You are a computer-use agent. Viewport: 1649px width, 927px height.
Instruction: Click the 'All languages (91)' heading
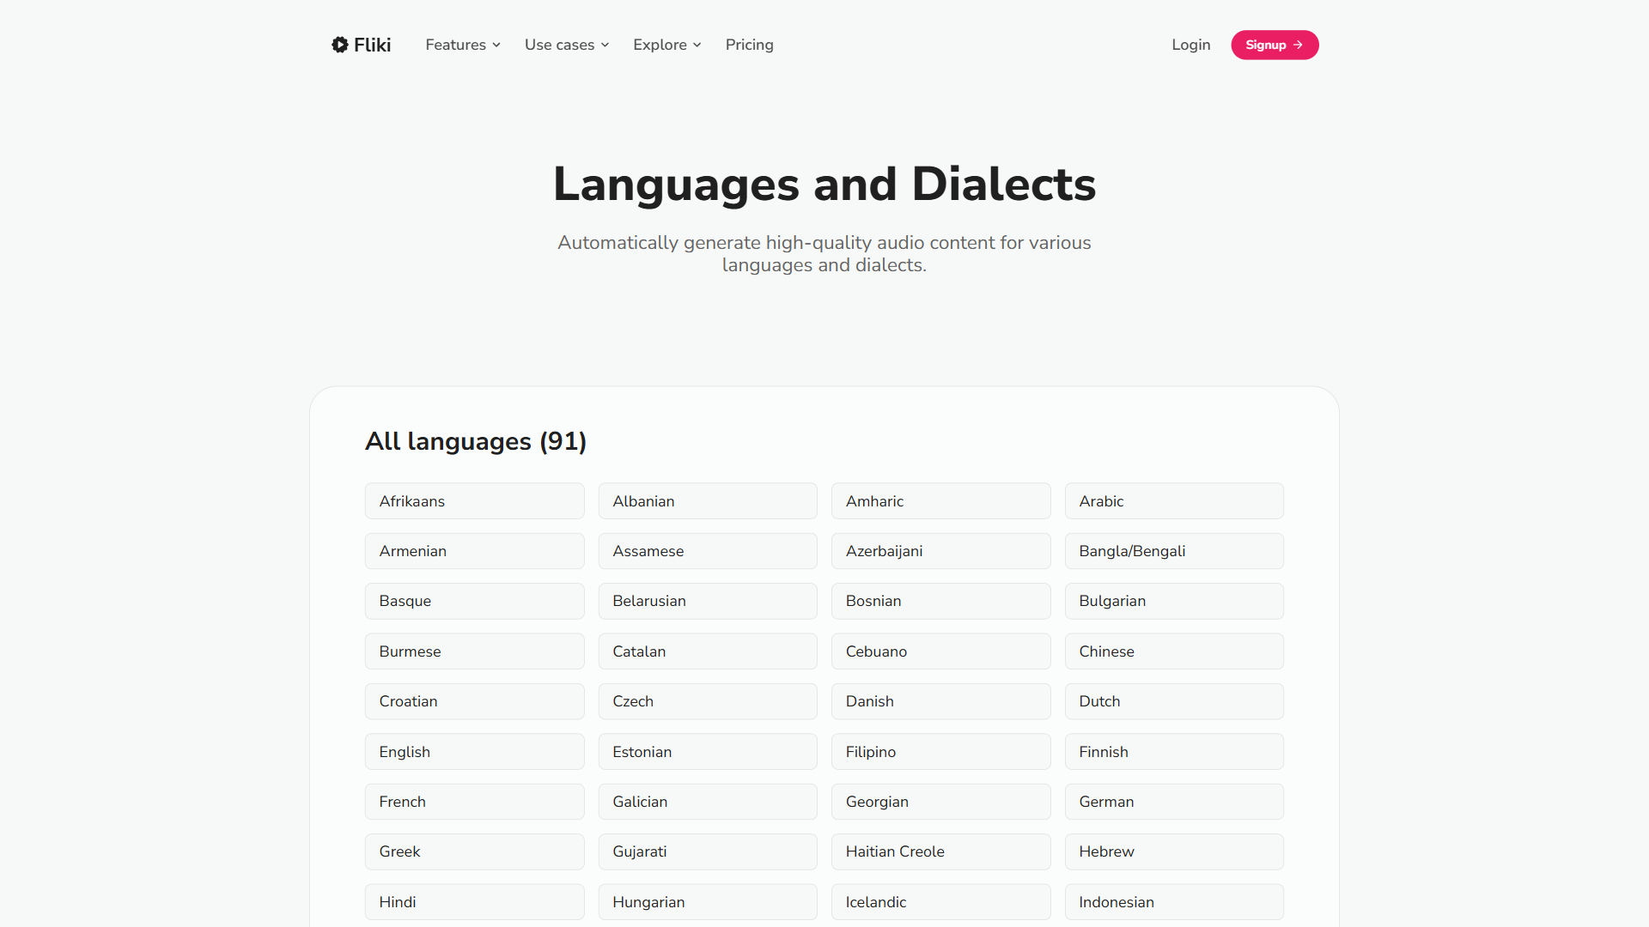476,441
